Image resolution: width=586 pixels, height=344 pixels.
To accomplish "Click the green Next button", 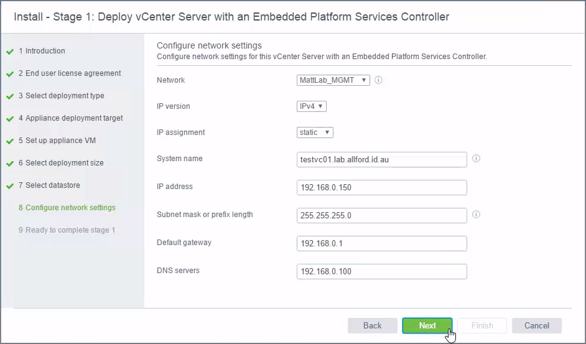I will (x=427, y=326).
